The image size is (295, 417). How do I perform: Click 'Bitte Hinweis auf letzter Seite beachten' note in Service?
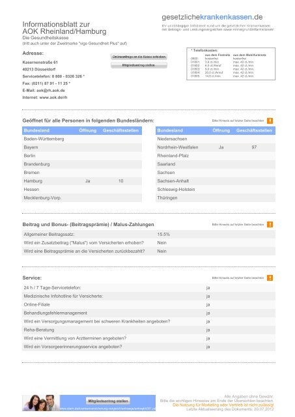tap(238, 278)
